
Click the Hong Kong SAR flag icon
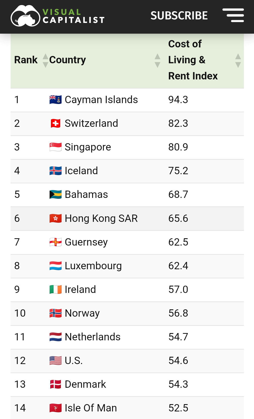56,218
